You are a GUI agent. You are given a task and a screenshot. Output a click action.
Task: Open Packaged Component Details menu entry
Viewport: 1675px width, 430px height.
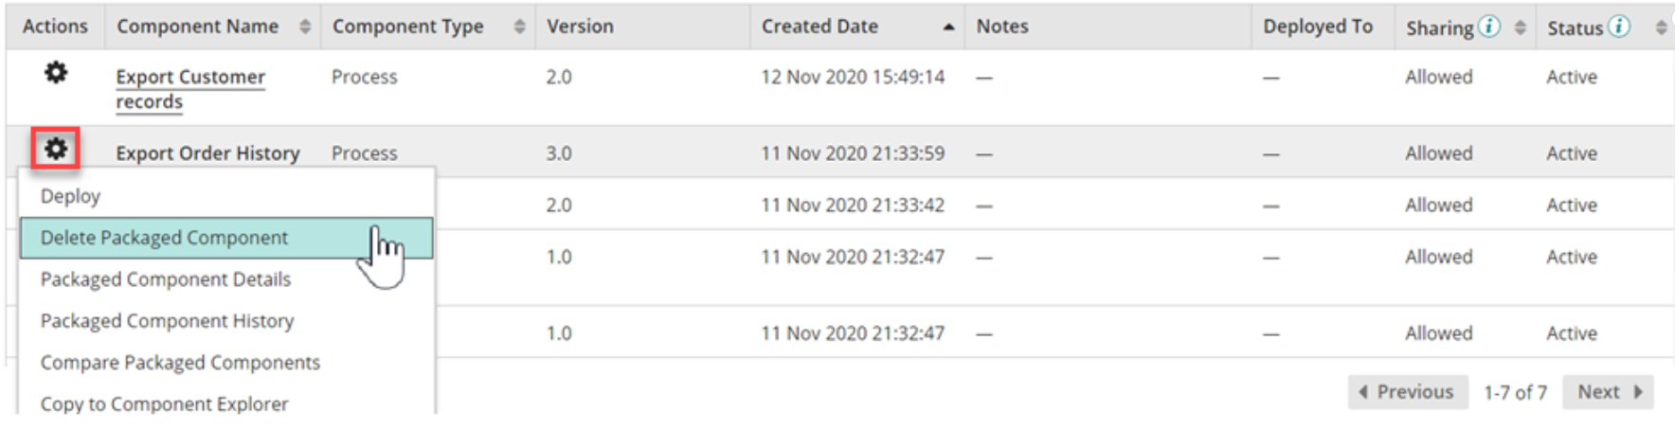pyautogui.click(x=166, y=279)
